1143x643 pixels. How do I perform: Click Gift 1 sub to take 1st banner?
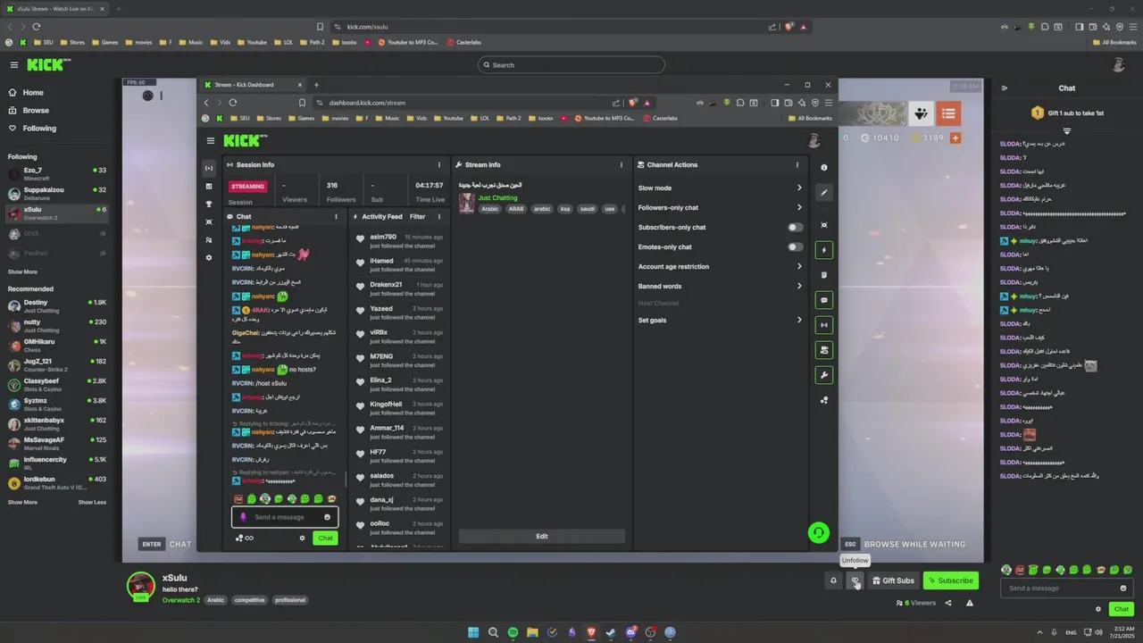click(1067, 113)
